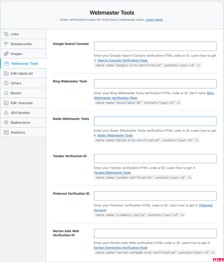Click the 404 Monitor warning icon
Image resolution: width=224 pixels, height=262 pixels.
coord(6,113)
